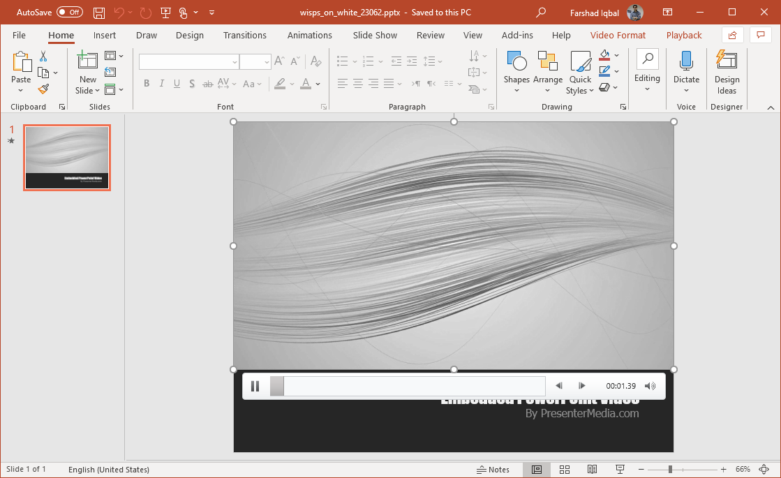781x478 pixels.
Task: Click the video volume speaker icon
Action: 650,386
